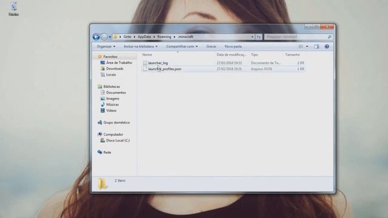This screenshot has width=388, height=218.
Task: Click the launcher_log file icon
Action: [x=145, y=63]
